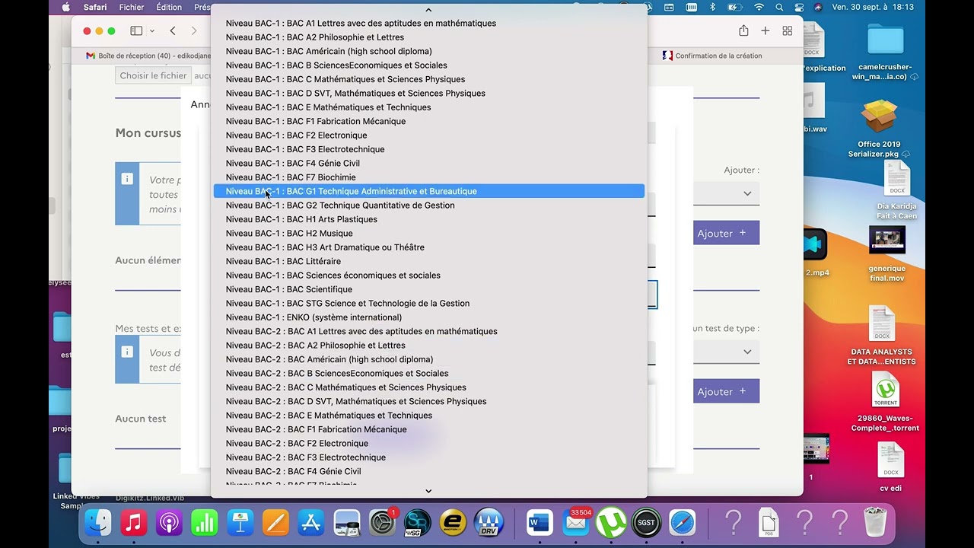
Task: Show Safari sidebar with toolbar icon
Action: pos(136,30)
